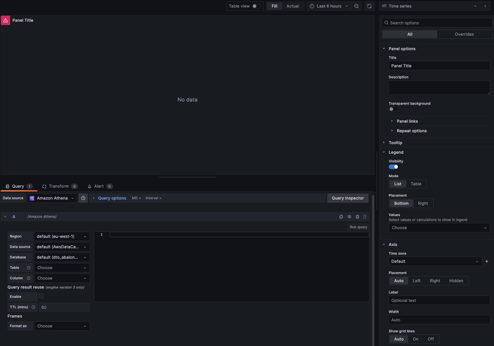Click the Column field info icon
The height and width of the screenshot is (346, 494).
point(29,278)
